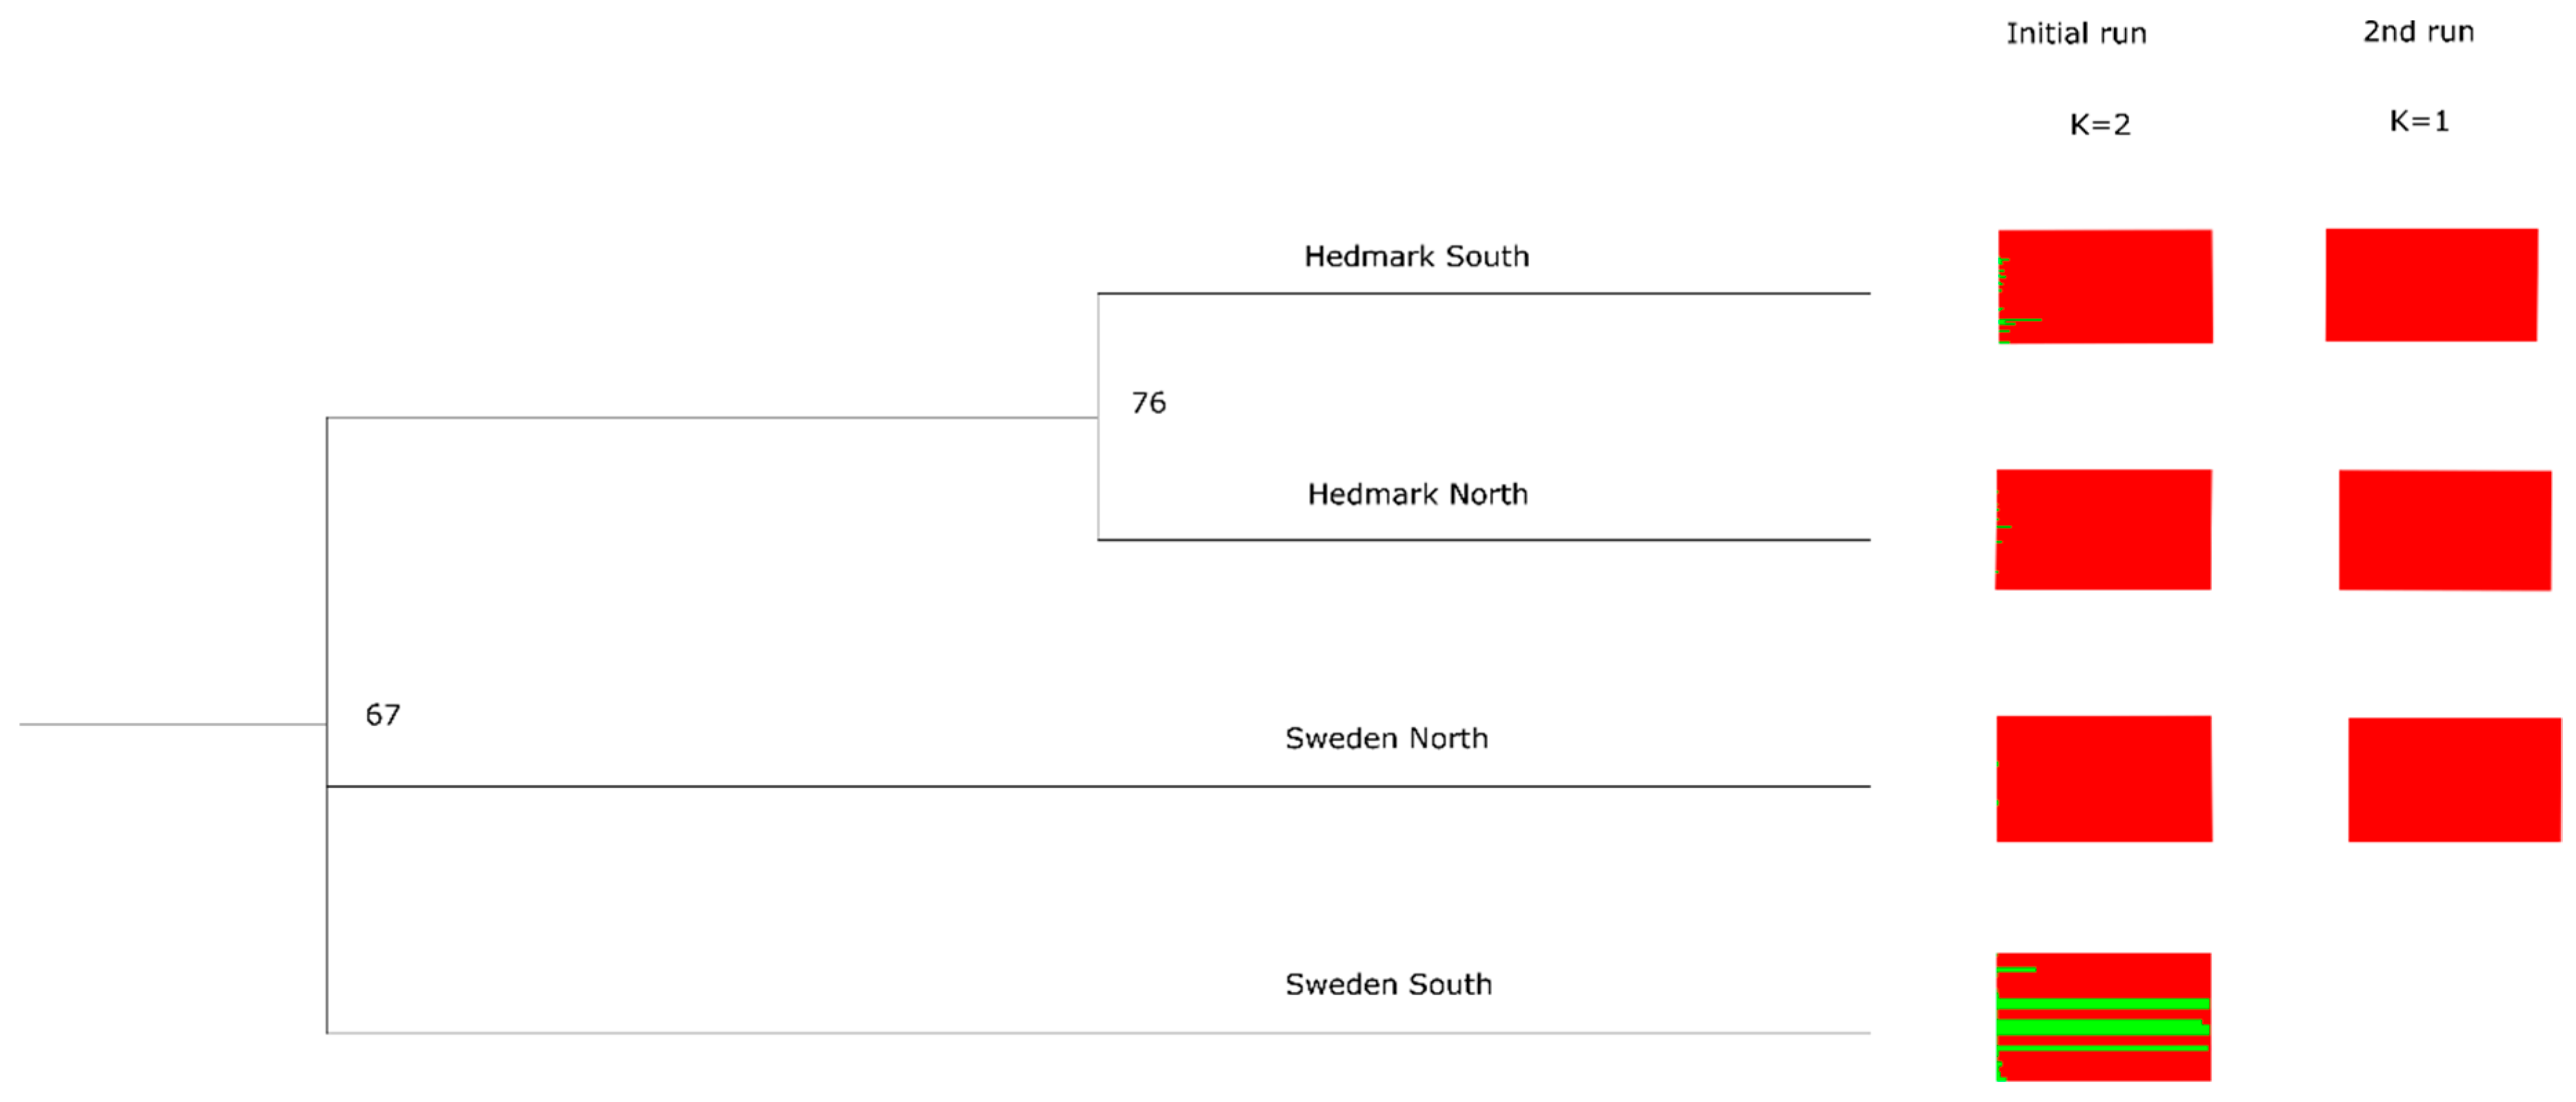The height and width of the screenshot is (1102, 2576).
Task: Click Sweden North red block under K=1
Action: 2454,780
